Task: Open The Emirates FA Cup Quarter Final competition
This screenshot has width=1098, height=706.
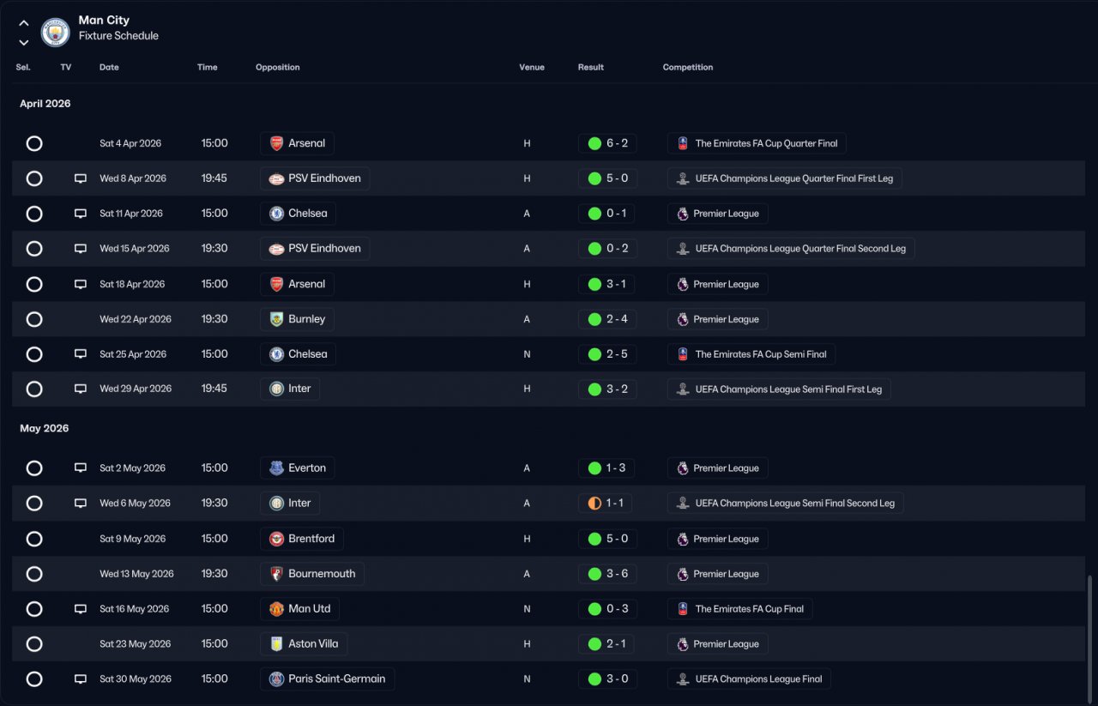Action: coord(757,143)
